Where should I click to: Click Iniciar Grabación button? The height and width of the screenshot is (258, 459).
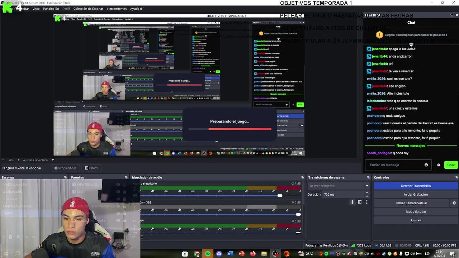[416, 194]
